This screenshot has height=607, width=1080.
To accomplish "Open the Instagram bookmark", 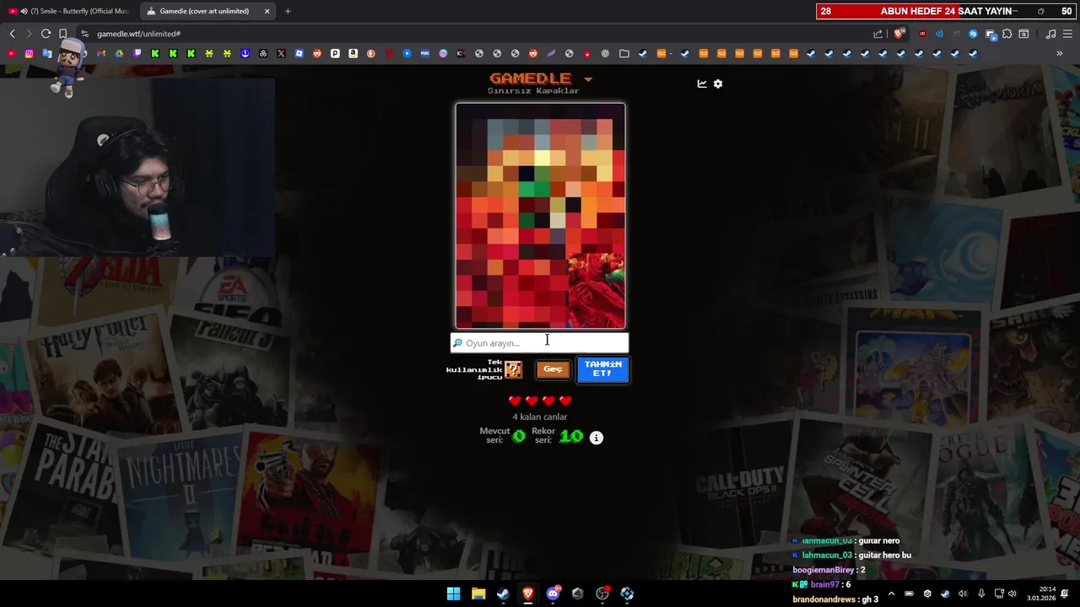I will [29, 53].
